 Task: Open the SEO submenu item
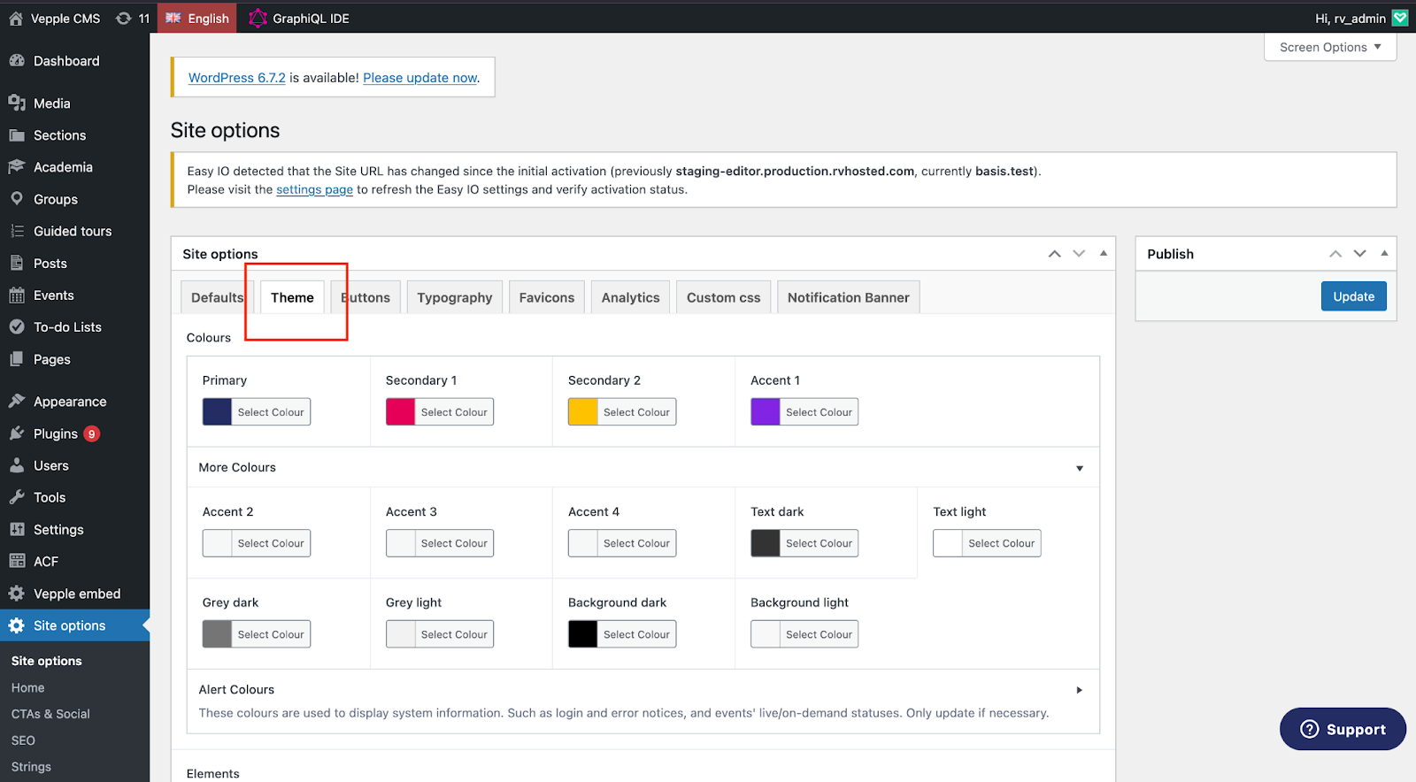(23, 740)
